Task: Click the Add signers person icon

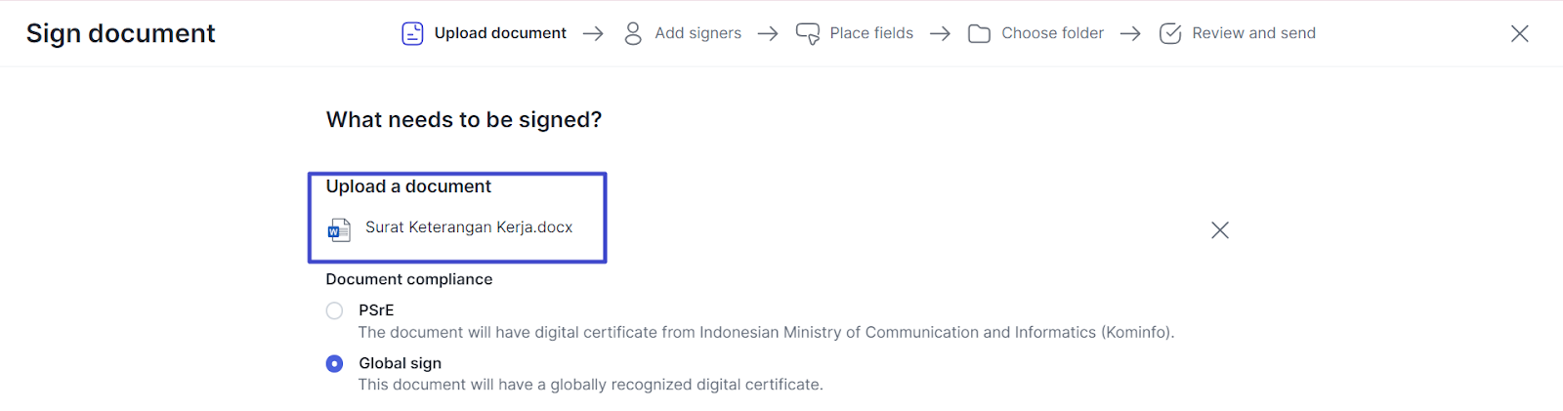Action: (633, 33)
